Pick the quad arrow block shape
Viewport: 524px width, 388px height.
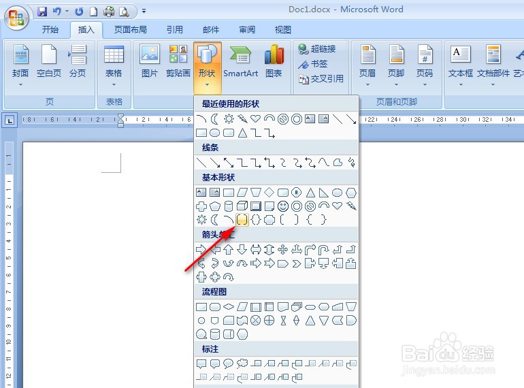click(x=283, y=250)
